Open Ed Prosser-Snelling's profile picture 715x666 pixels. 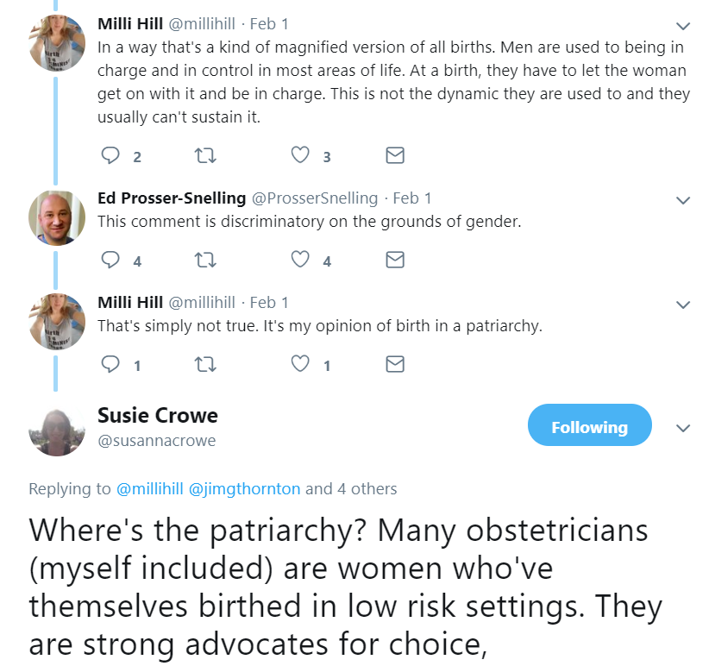[56, 217]
